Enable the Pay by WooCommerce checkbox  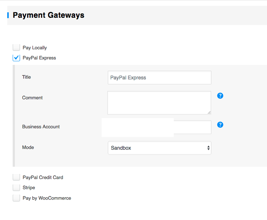tap(16, 198)
